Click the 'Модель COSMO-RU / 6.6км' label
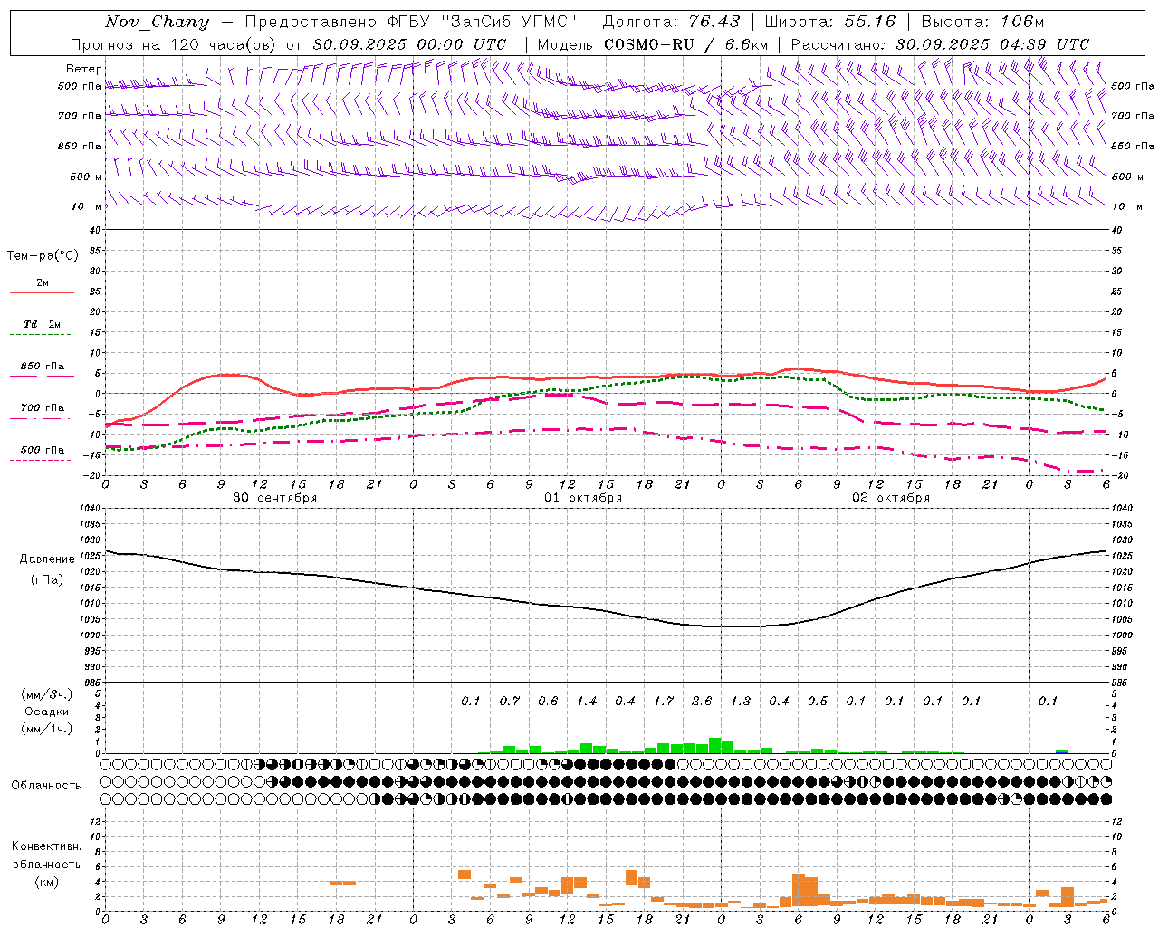 [x=653, y=44]
